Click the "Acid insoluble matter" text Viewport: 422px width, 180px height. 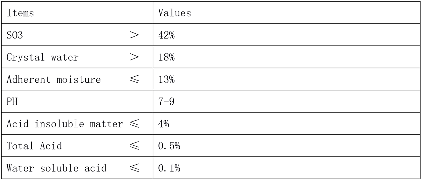[x=65, y=124]
